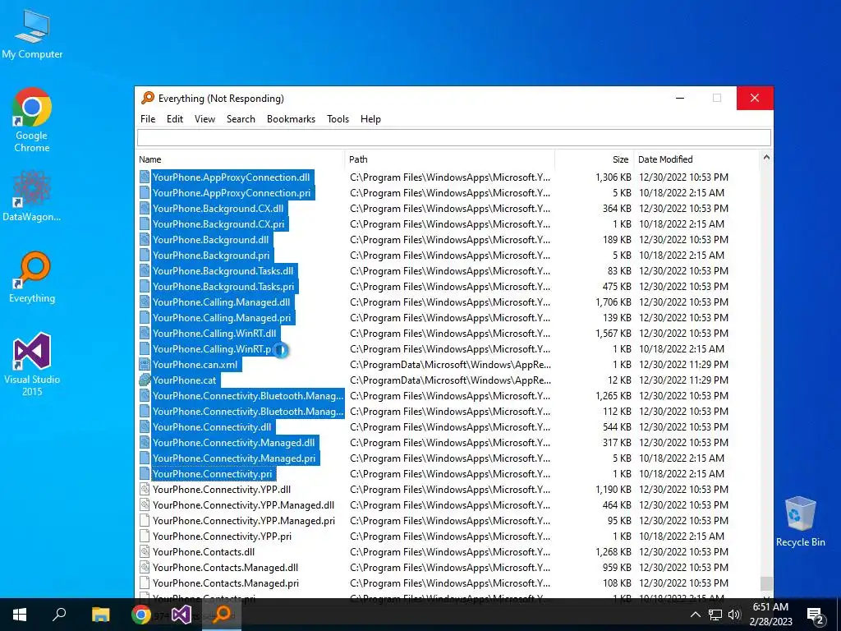Select Everything app in the taskbar
The height and width of the screenshot is (631, 841).
click(222, 615)
